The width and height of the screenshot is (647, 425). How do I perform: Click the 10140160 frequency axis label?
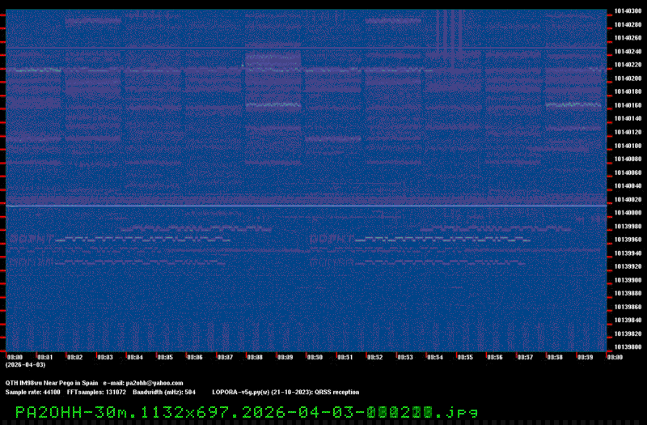click(628, 105)
